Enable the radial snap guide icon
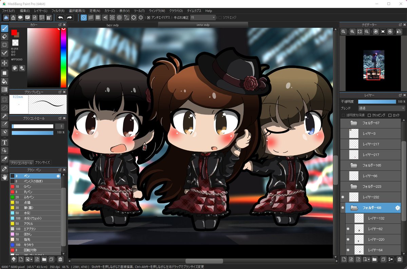Screen dimensions: 407x269 click(x=112, y=17)
